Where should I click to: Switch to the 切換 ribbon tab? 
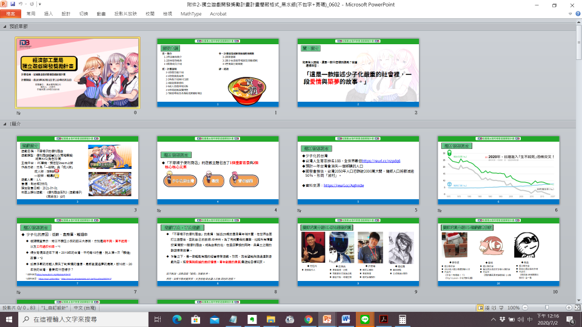click(84, 14)
